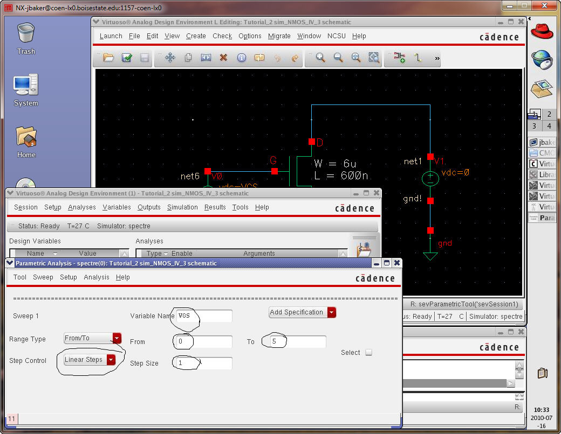Click the Check and Save icon

127,58
